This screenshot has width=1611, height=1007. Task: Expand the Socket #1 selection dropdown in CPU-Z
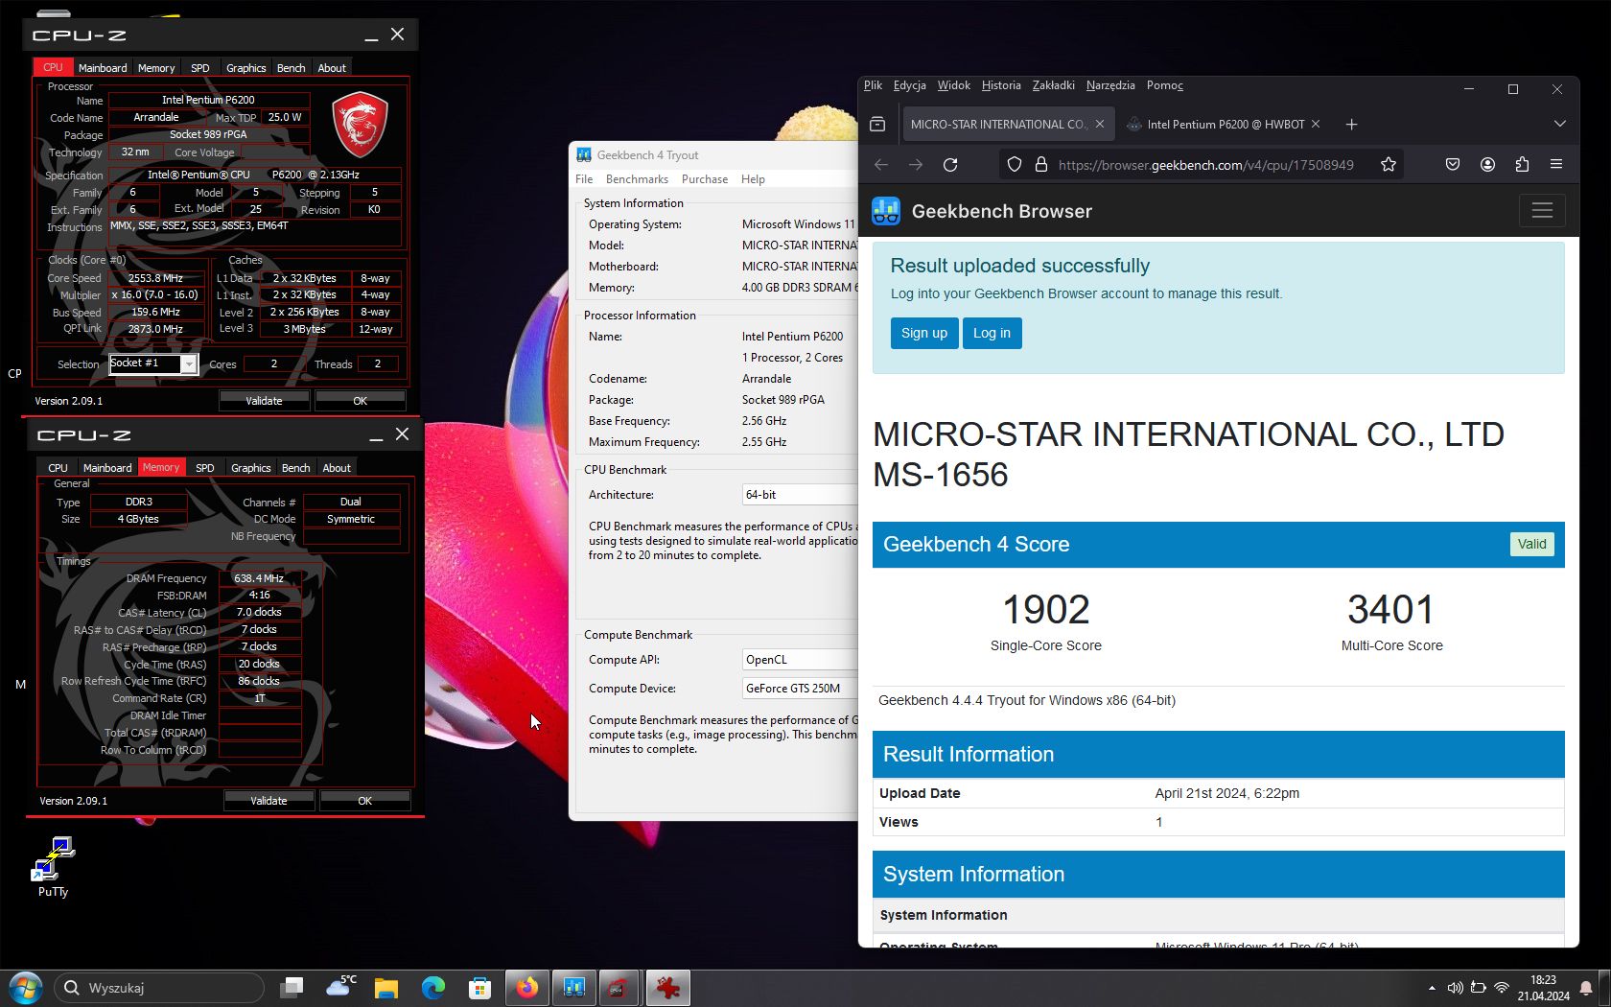(189, 364)
